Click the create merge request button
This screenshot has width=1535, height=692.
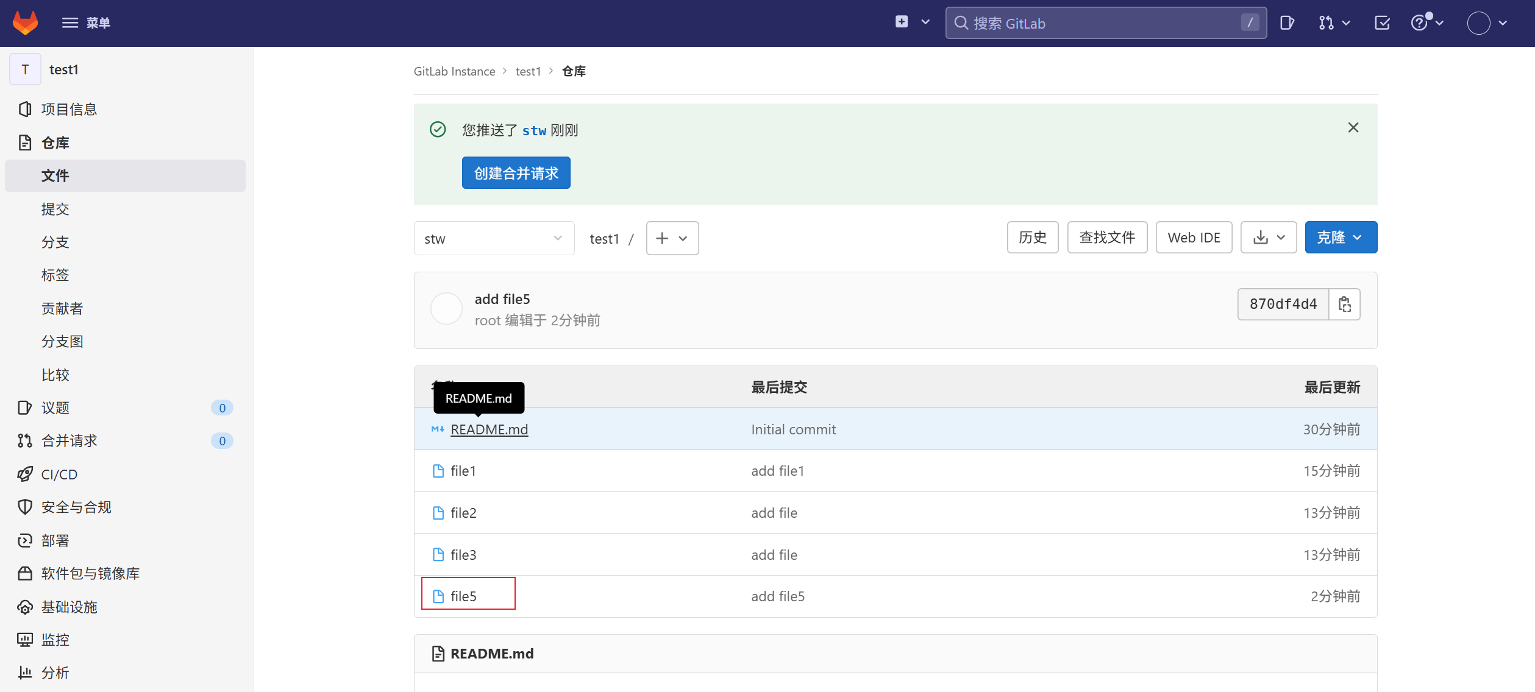pyautogui.click(x=516, y=173)
